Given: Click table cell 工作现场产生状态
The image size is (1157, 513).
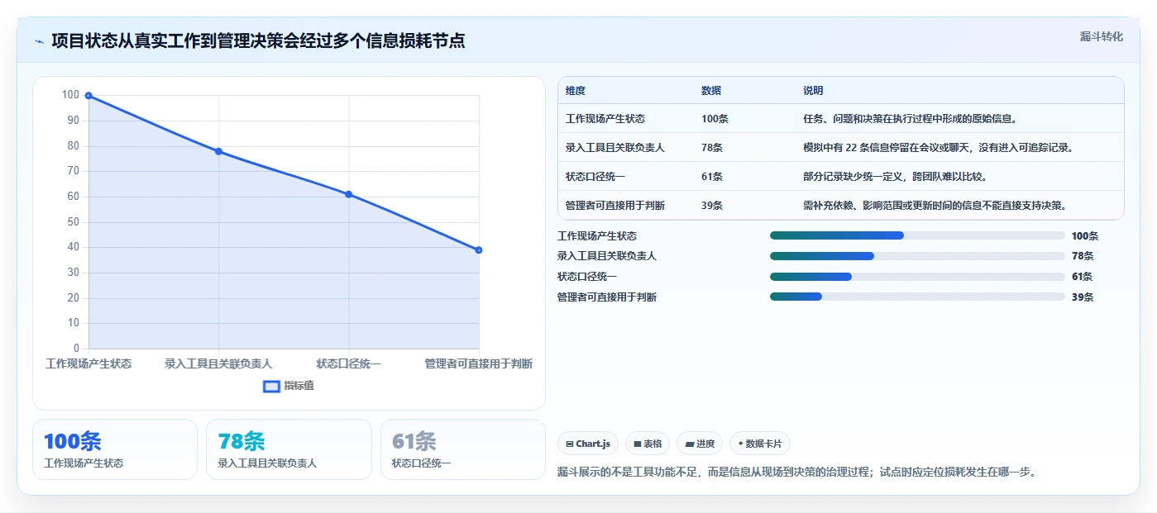Looking at the screenshot, I should [605, 119].
